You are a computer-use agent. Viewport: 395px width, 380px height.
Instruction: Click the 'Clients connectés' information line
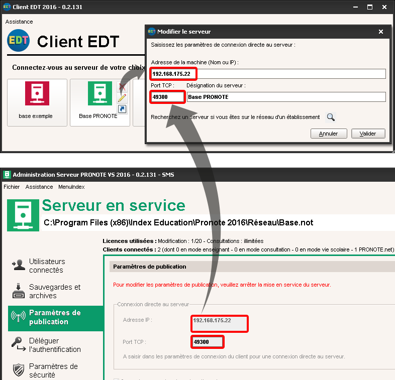[x=248, y=249]
